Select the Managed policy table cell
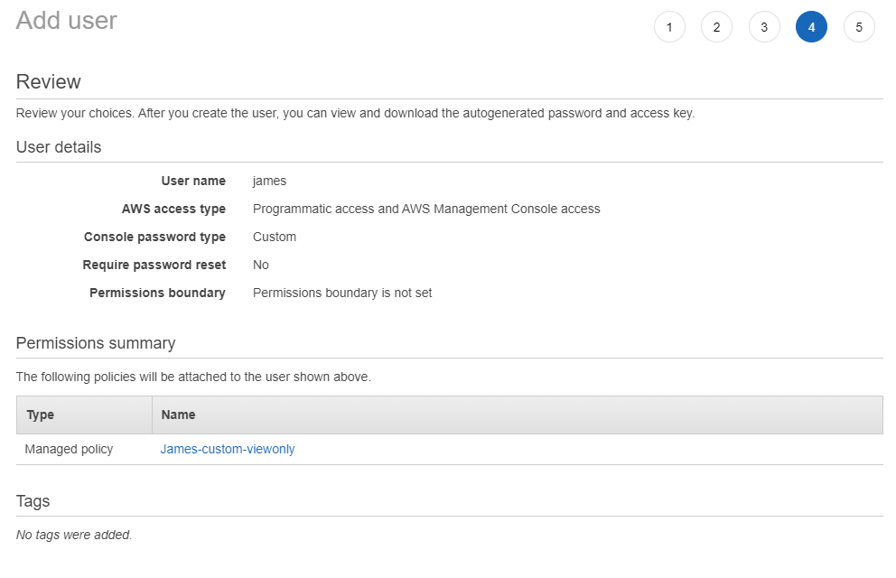Screen dimensions: 896x578 coord(70,449)
